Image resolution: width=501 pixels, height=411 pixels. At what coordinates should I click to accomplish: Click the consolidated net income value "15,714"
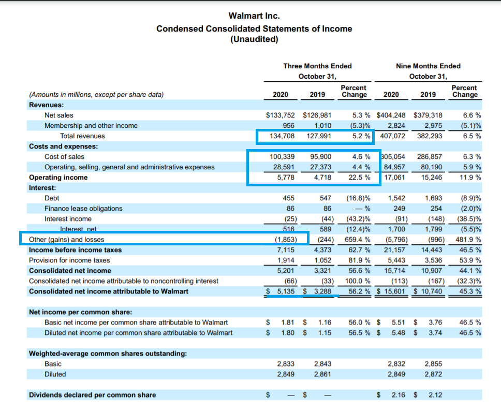(x=394, y=271)
